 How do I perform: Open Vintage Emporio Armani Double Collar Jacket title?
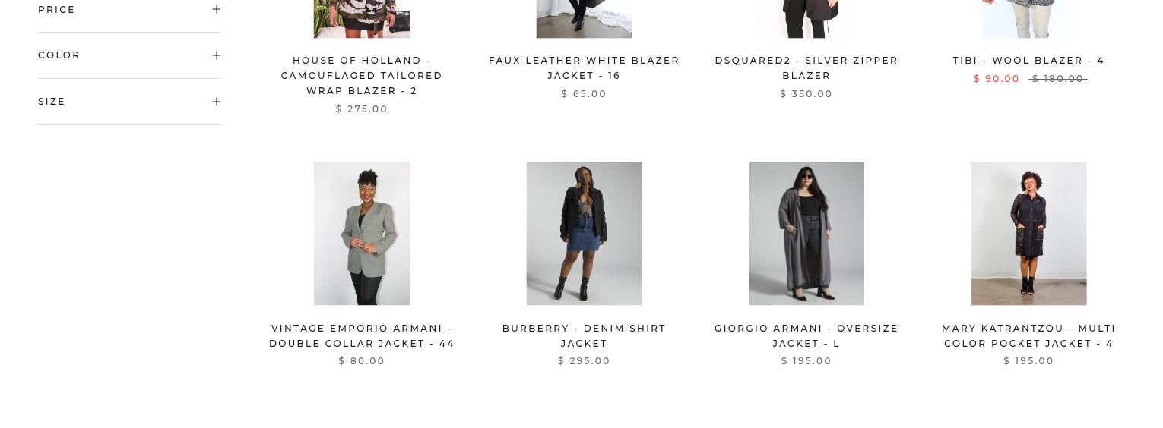coord(362,336)
